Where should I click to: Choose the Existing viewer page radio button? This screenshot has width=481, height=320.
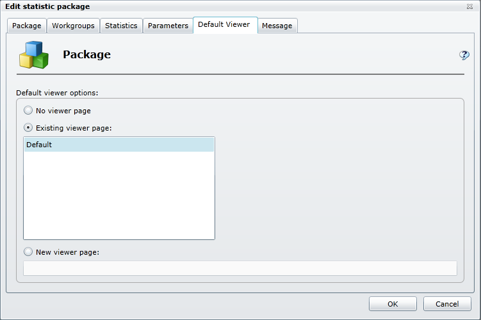[28, 128]
